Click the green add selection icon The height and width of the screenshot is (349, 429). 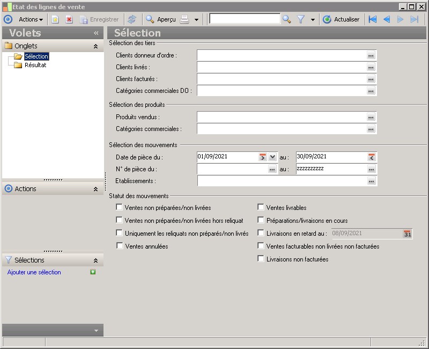point(93,272)
